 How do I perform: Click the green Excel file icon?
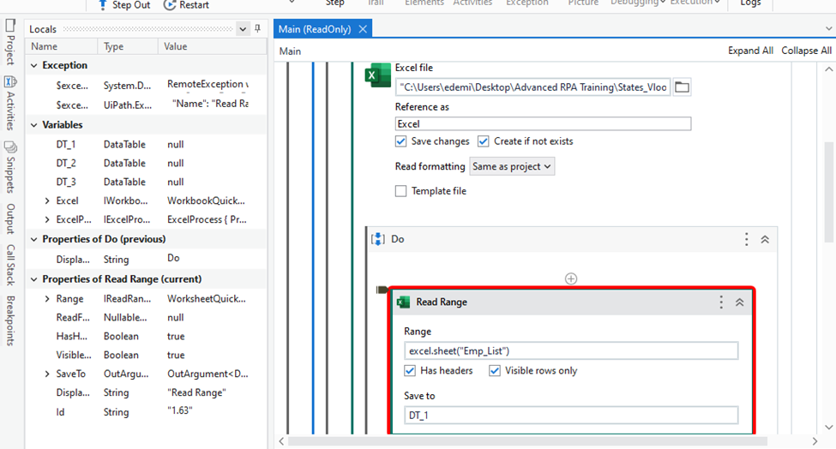pyautogui.click(x=377, y=75)
